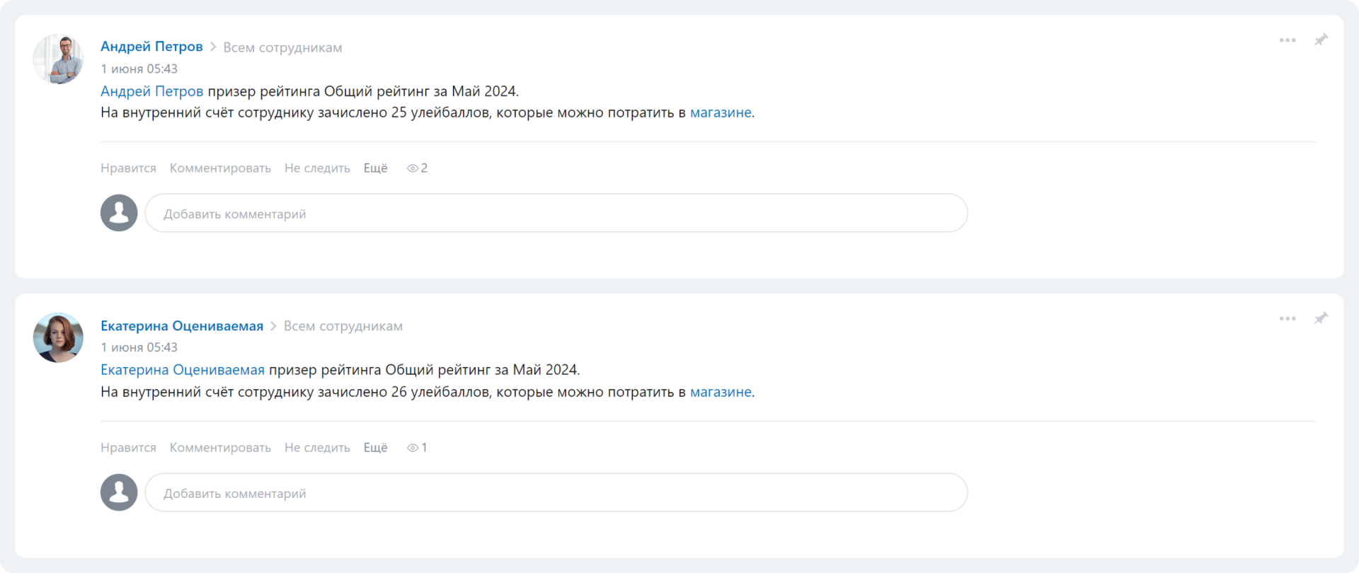Screen dimensions: 1359x573
Task: Click the gray user avatar beside the second comment field
Action: 119,492
